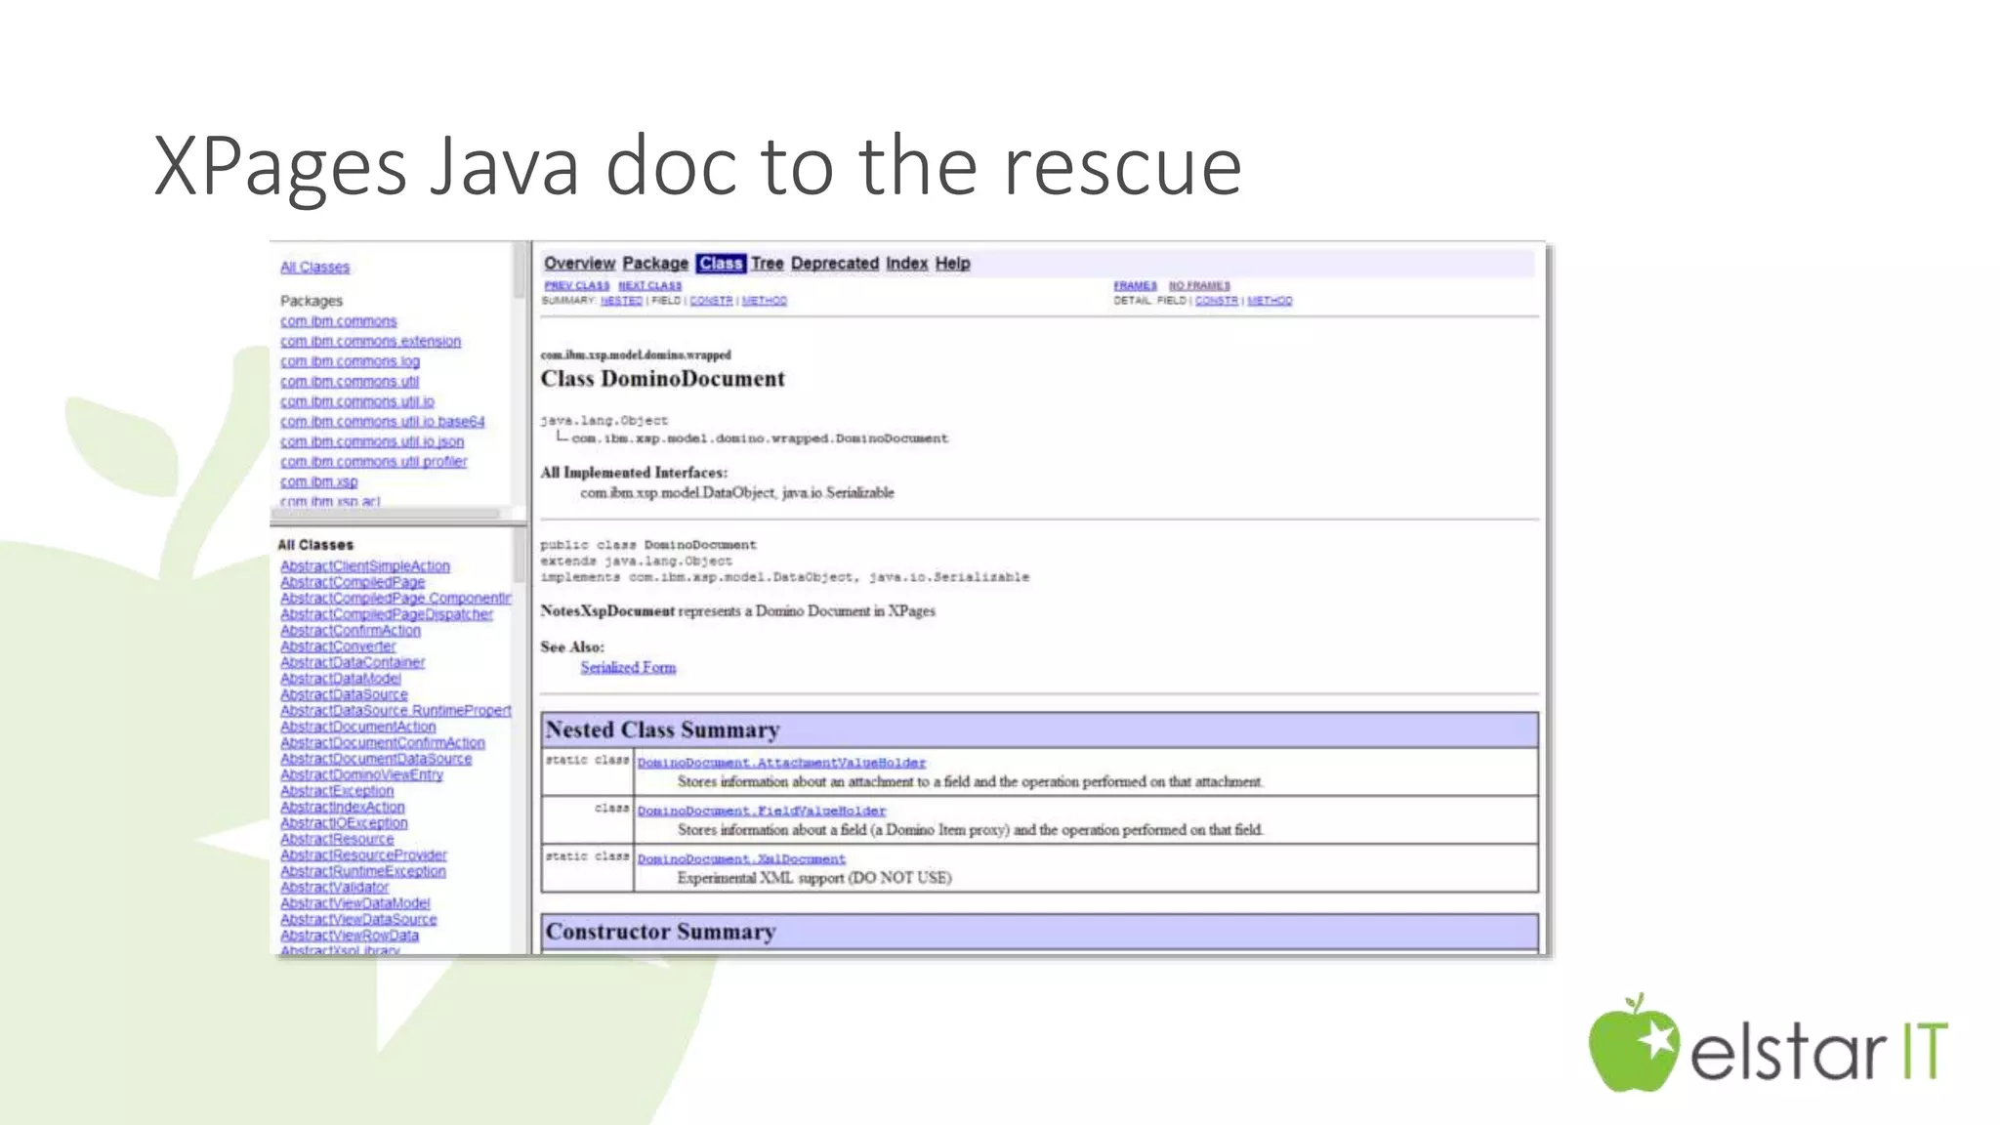
Task: Go to PREV CLASS link
Action: (576, 286)
